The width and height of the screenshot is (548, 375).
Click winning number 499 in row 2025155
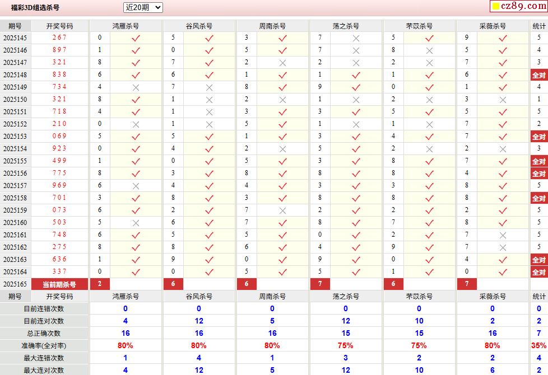(59, 161)
